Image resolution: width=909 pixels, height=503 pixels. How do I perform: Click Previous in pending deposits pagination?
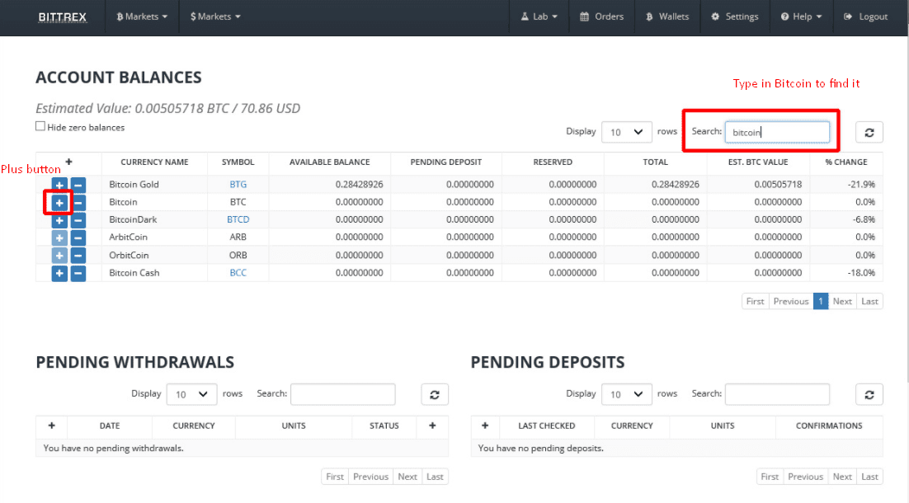(x=805, y=477)
